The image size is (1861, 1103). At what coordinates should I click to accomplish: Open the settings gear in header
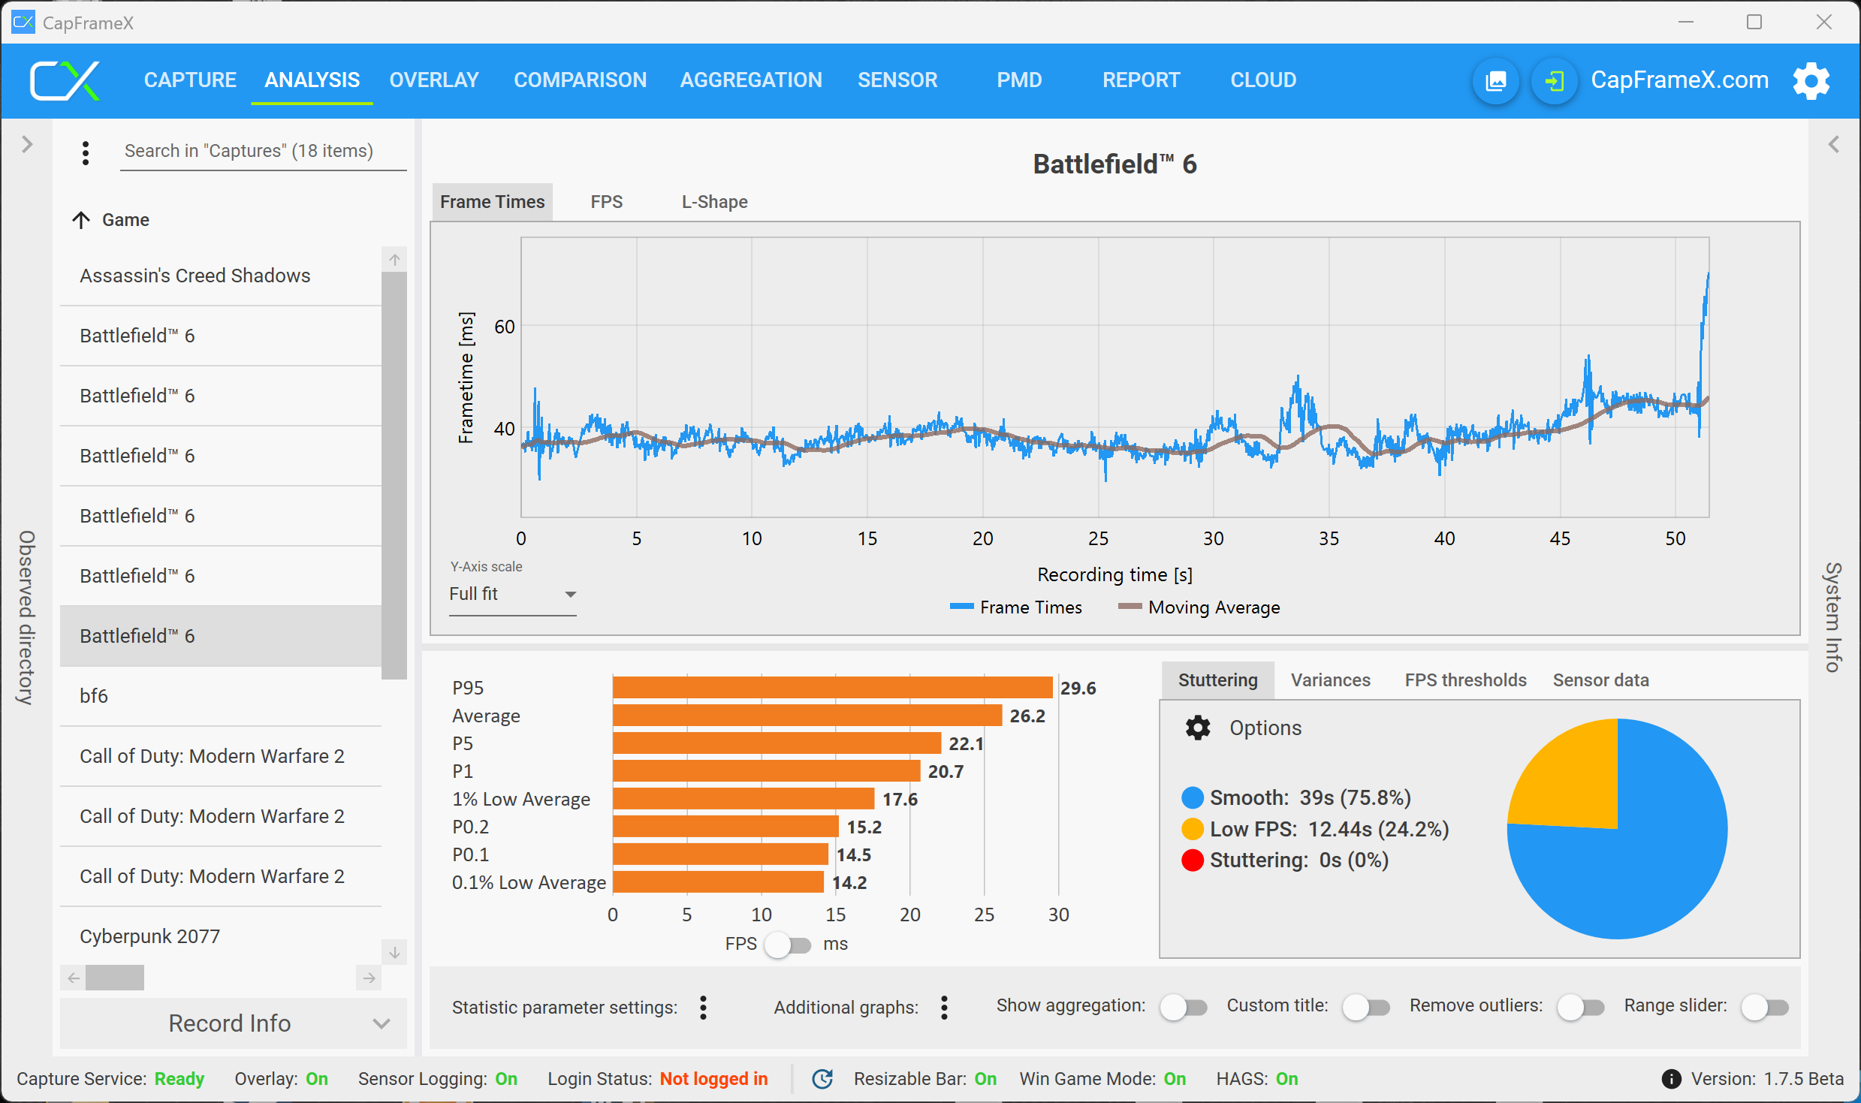1811,80
